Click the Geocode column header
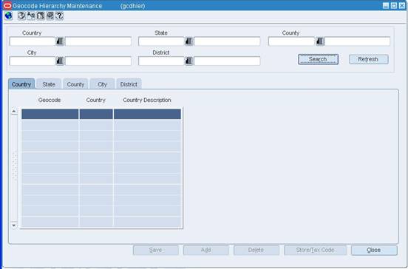The height and width of the screenshot is (269, 408). [50, 100]
